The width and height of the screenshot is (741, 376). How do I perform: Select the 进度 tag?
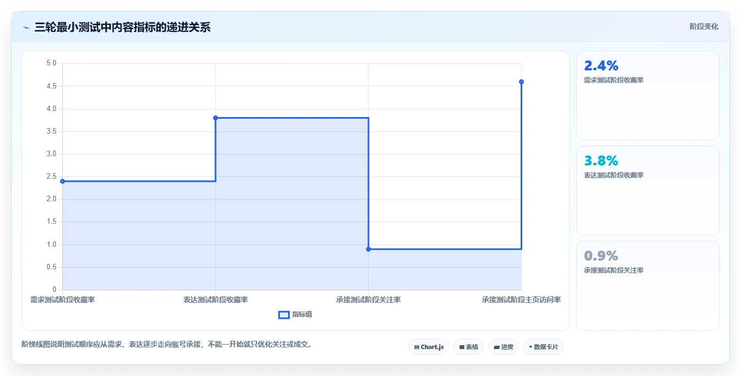[x=504, y=347]
